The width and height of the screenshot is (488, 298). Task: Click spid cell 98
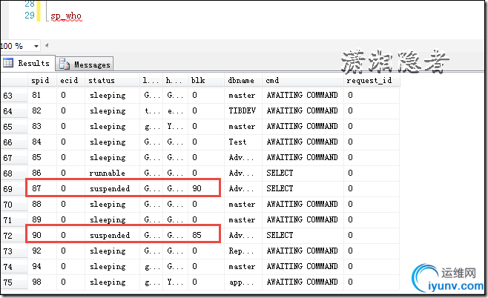pyautogui.click(x=42, y=282)
